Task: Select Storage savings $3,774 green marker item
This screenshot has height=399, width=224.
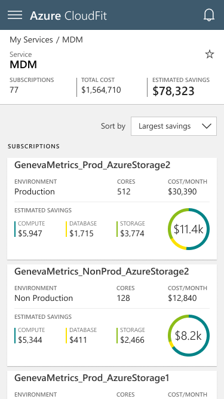Action: click(x=131, y=229)
